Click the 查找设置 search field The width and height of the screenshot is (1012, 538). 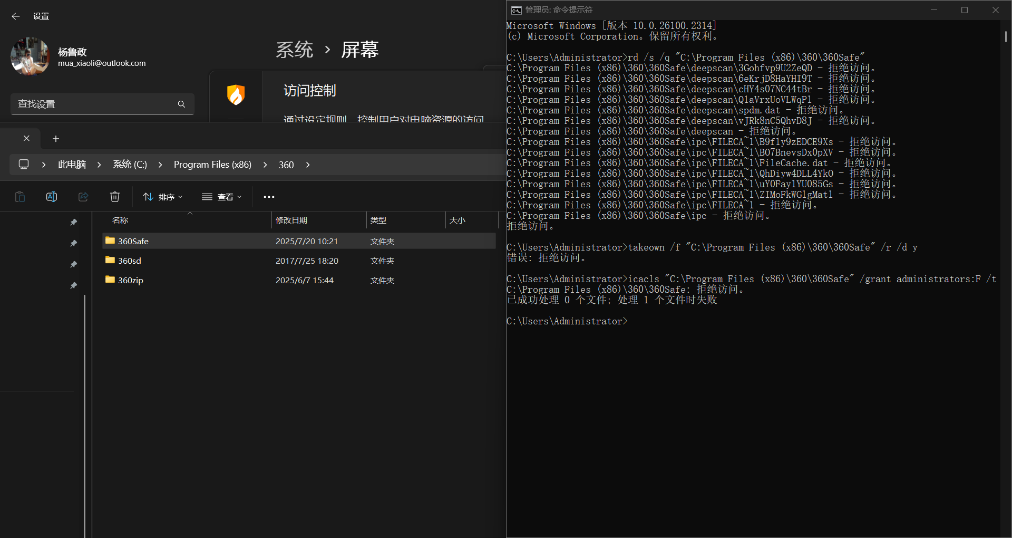pyautogui.click(x=95, y=104)
